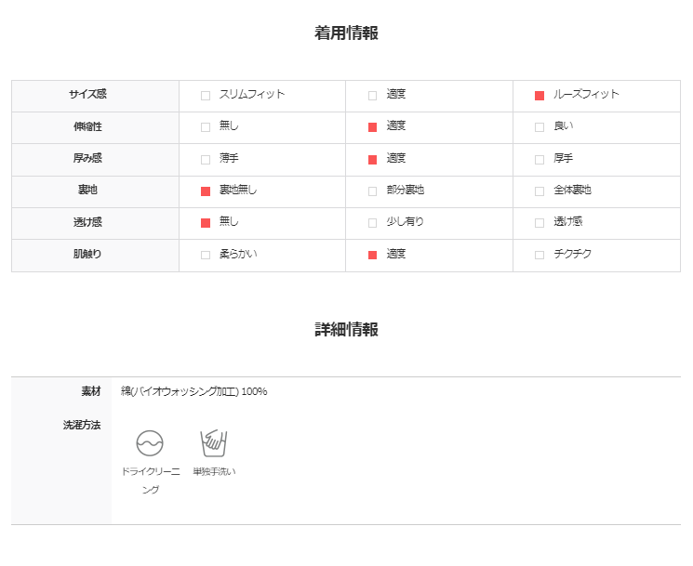Click the 良い label text
Image resolution: width=693 pixels, height=566 pixels.
[564, 125]
